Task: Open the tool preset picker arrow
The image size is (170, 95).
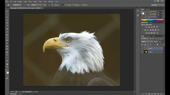Action: [11, 5]
